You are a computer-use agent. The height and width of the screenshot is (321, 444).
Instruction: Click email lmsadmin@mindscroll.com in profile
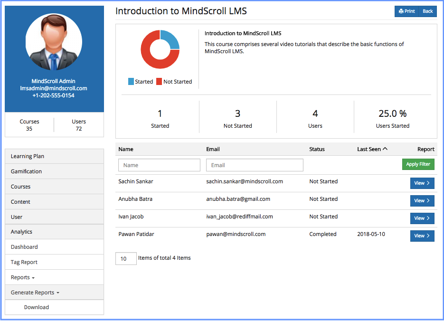(x=54, y=88)
